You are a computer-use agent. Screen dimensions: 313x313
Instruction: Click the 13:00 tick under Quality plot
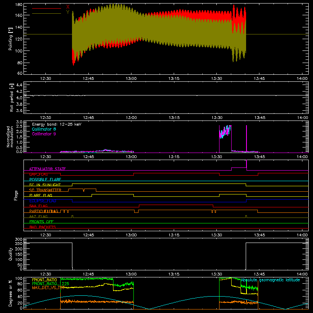coord(131,274)
